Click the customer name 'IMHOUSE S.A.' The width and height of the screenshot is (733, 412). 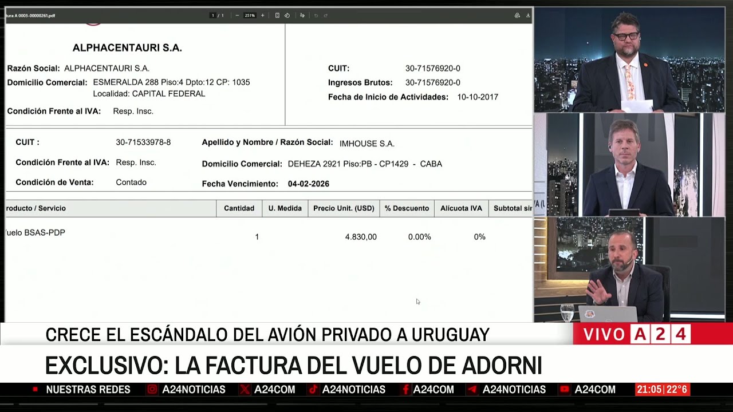click(367, 144)
